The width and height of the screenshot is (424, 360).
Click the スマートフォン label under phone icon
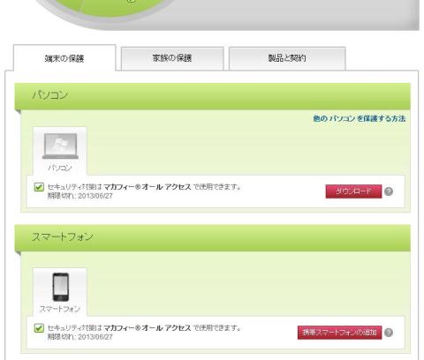click(60, 309)
